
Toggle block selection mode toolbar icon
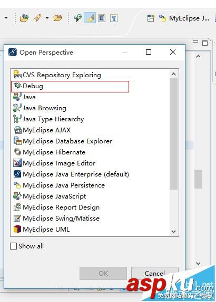pos(102,18)
